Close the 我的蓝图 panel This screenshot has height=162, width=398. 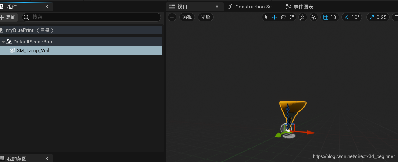coord(47,159)
